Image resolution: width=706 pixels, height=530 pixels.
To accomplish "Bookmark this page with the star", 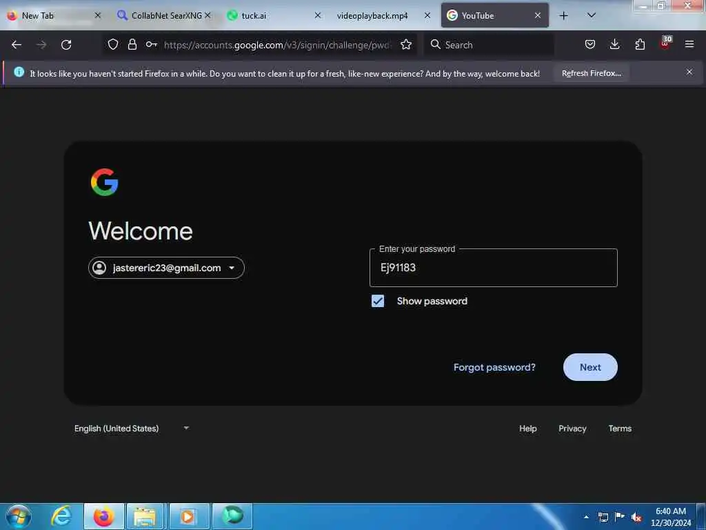I will click(406, 44).
